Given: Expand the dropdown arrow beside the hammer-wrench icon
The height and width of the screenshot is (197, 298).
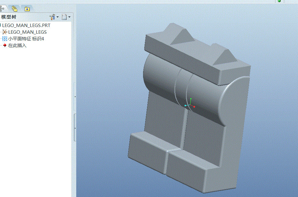Looking at the screenshot, I should coord(58,17).
